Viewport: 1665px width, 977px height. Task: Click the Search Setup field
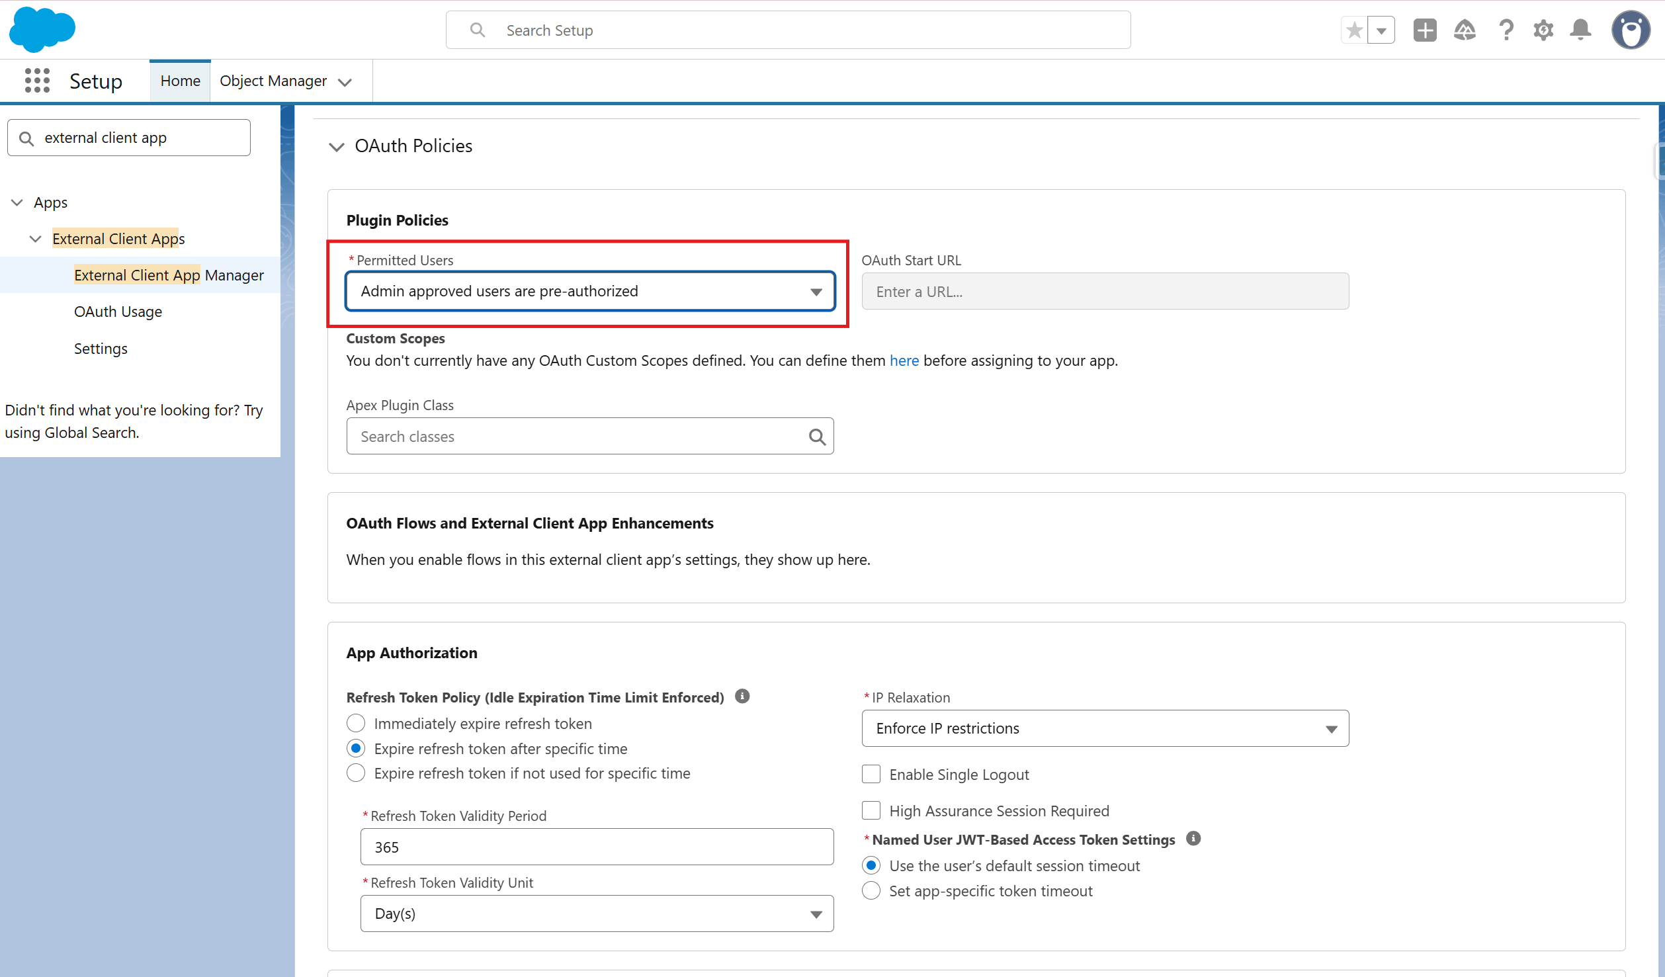tap(788, 30)
